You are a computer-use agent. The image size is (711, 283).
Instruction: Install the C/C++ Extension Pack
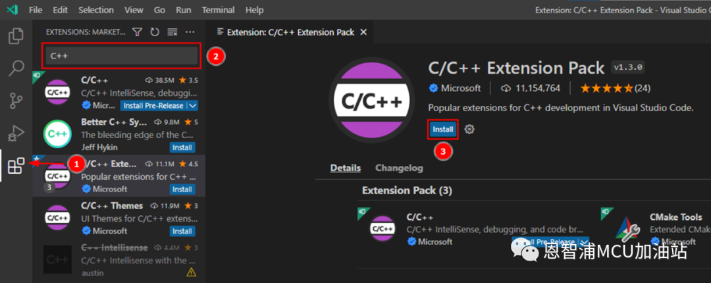pyautogui.click(x=442, y=129)
